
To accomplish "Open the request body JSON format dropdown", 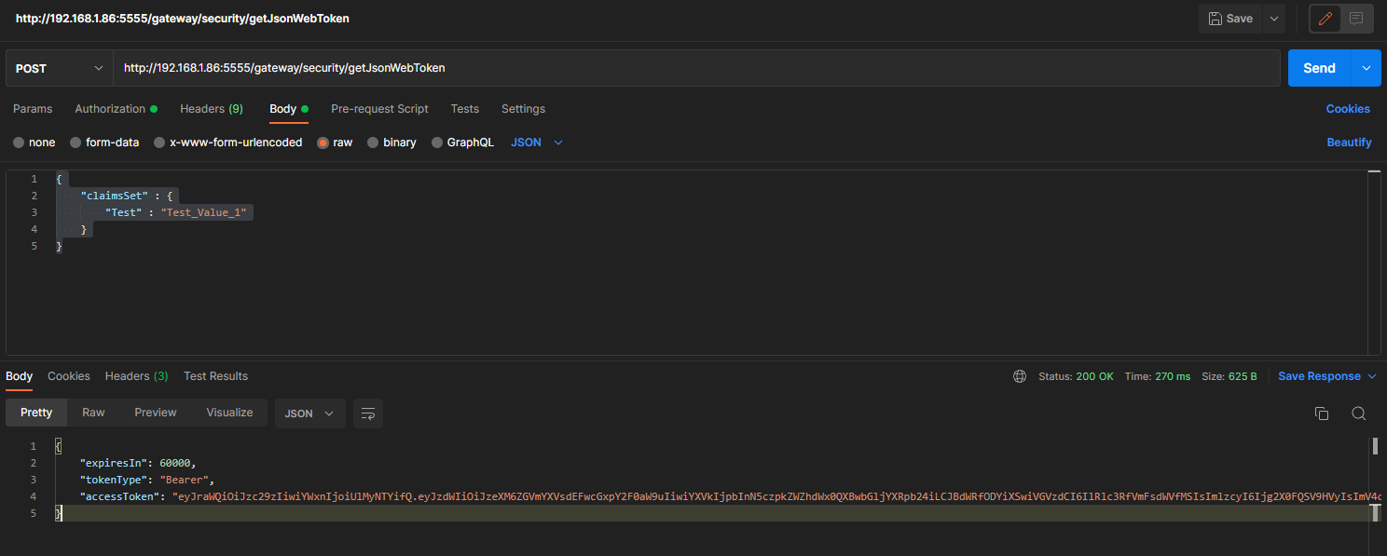I will (x=538, y=142).
